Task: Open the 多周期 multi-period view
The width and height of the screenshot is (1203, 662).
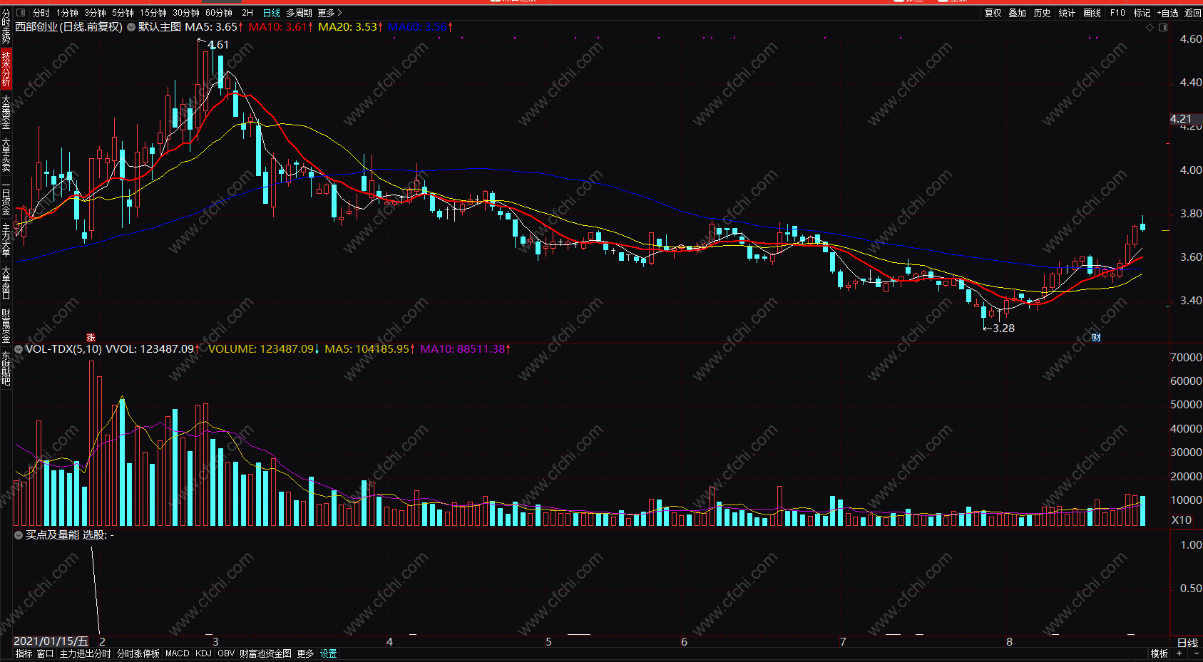Action: (x=299, y=13)
